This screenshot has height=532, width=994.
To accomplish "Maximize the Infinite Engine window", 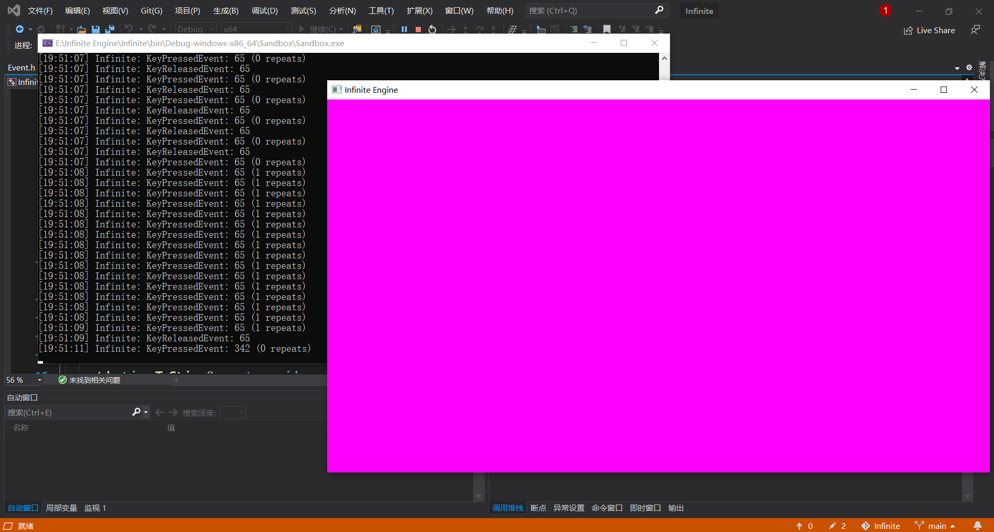I will pyautogui.click(x=944, y=90).
